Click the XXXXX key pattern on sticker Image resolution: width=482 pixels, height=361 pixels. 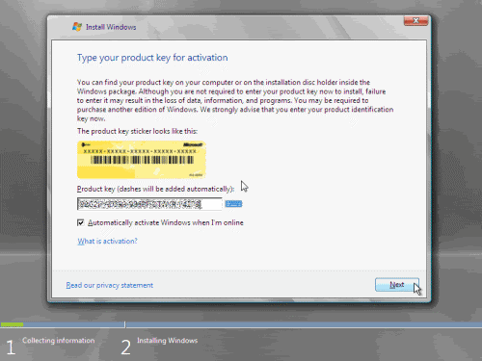coord(140,151)
